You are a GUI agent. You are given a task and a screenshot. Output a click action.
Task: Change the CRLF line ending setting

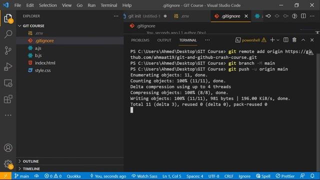229,176
